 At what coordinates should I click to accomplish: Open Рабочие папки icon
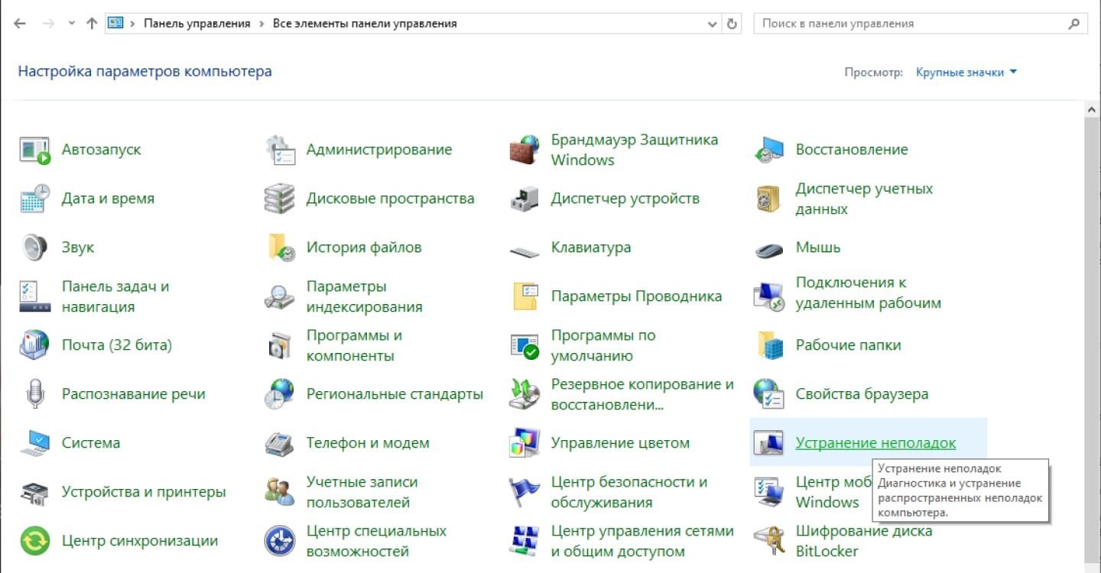[x=769, y=345]
